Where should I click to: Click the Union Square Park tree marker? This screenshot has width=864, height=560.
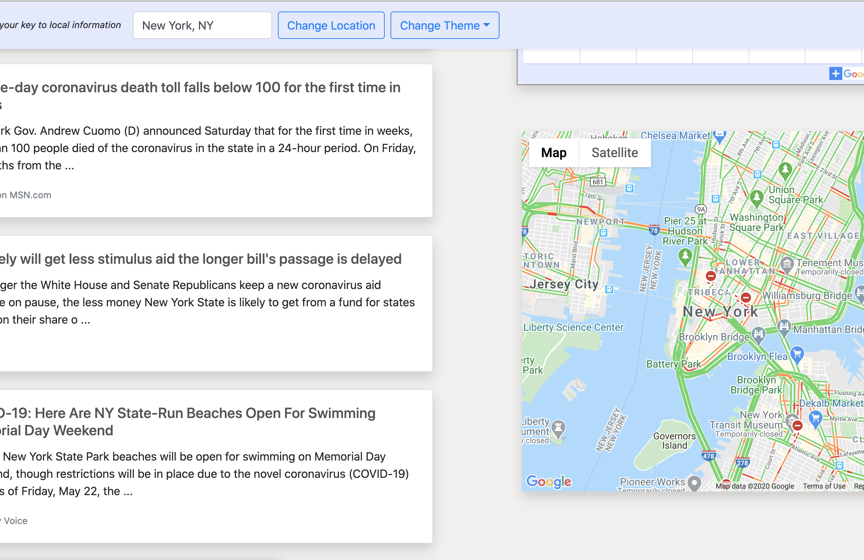point(785,170)
